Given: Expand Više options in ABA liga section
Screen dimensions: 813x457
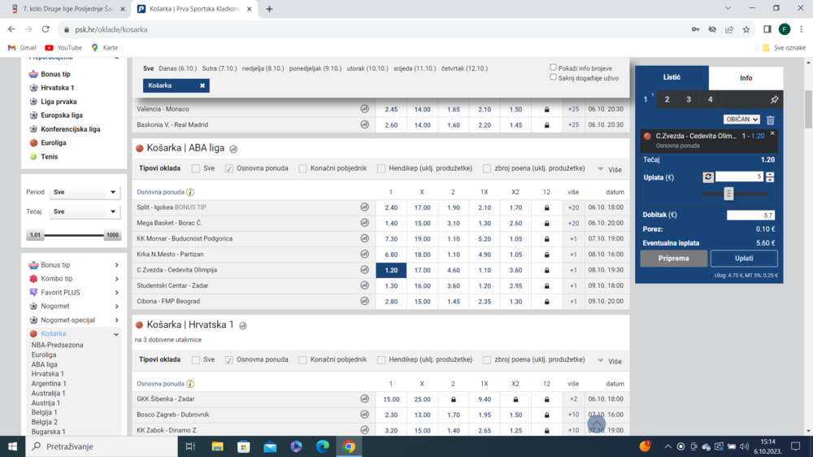Looking at the screenshot, I should point(610,169).
